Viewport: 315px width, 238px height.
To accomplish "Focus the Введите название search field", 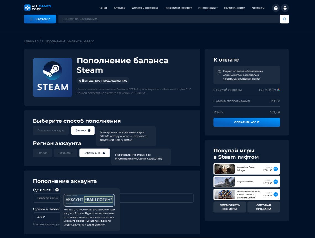I will click(x=169, y=19).
